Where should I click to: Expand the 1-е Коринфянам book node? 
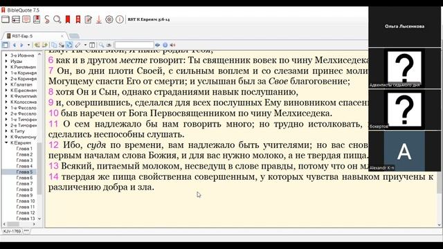point(6,73)
